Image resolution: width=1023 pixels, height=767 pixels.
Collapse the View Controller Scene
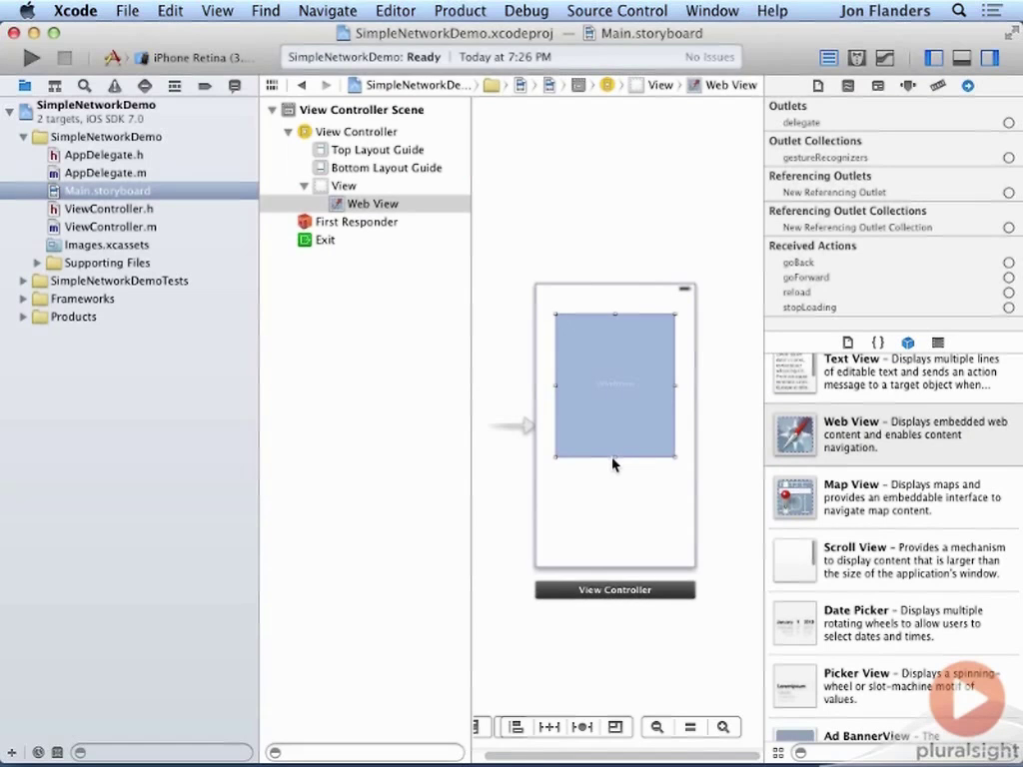coord(272,110)
